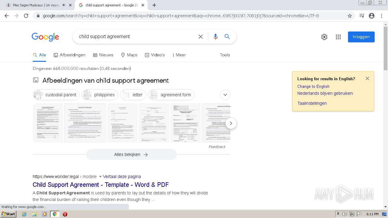This screenshot has width=388, height=218.
Task: Open Google settings gear icon
Action: tap(324, 37)
